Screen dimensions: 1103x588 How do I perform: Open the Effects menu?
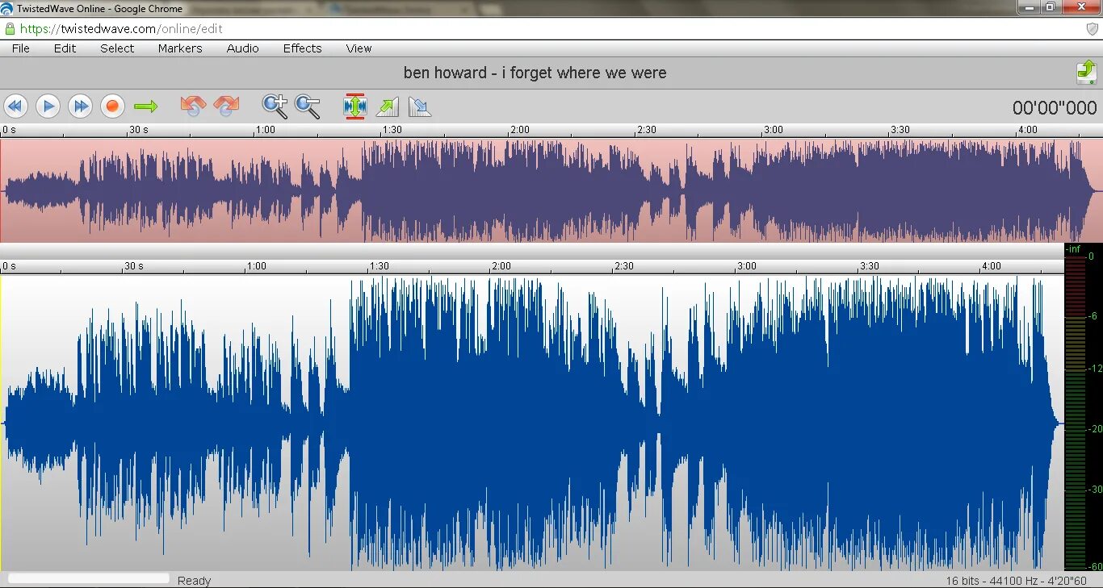coord(303,48)
